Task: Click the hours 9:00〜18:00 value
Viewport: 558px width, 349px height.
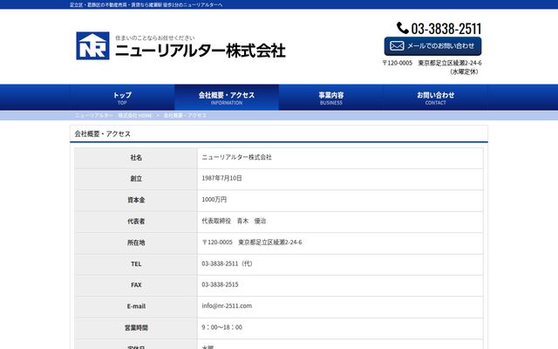Action: 222,327
